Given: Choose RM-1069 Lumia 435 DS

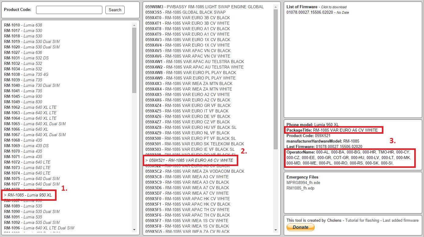Looking at the screenshot, I should pyautogui.click(x=26, y=146).
